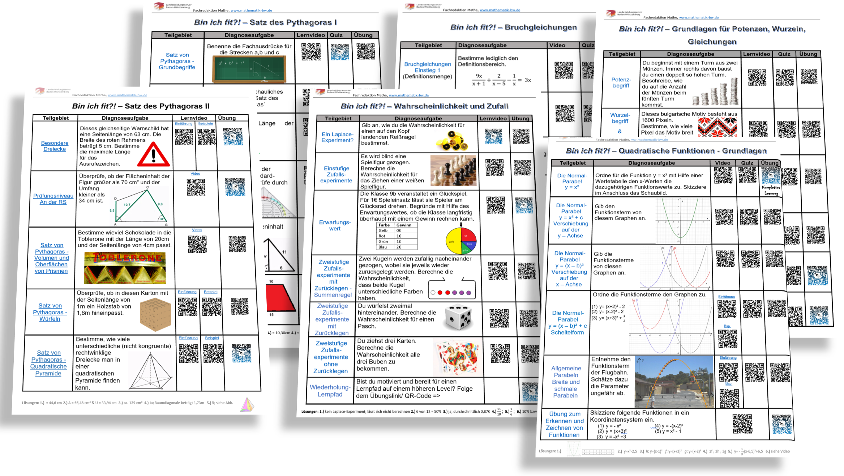
Task: Click the Besondere Dreiecke link
Action: pos(55,146)
